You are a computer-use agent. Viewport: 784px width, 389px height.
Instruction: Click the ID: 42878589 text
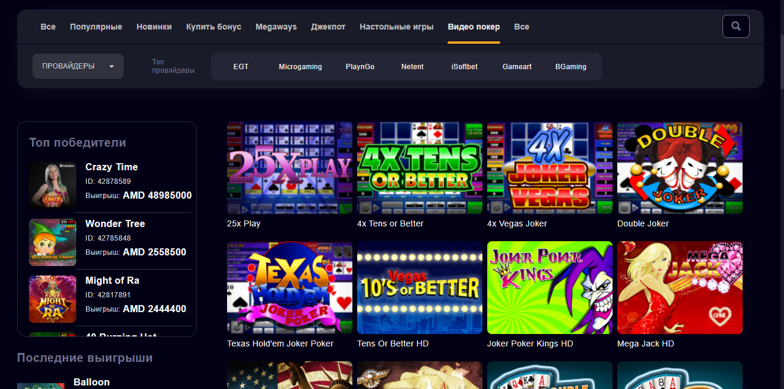pos(108,181)
